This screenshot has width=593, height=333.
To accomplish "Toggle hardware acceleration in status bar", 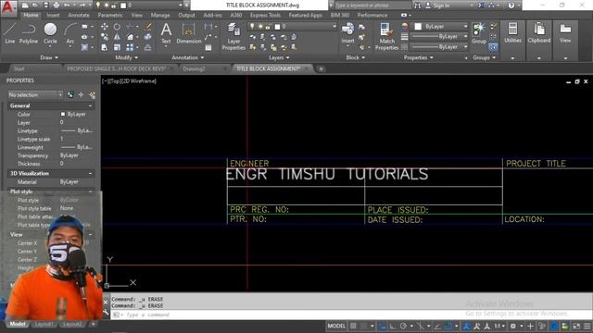I will click(x=554, y=326).
